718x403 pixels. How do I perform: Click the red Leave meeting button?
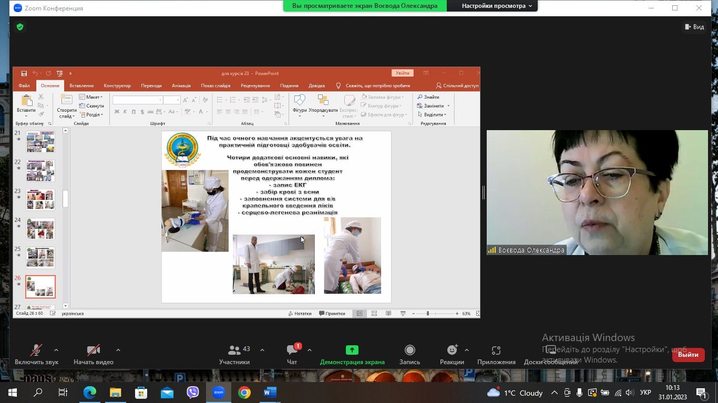(688, 355)
